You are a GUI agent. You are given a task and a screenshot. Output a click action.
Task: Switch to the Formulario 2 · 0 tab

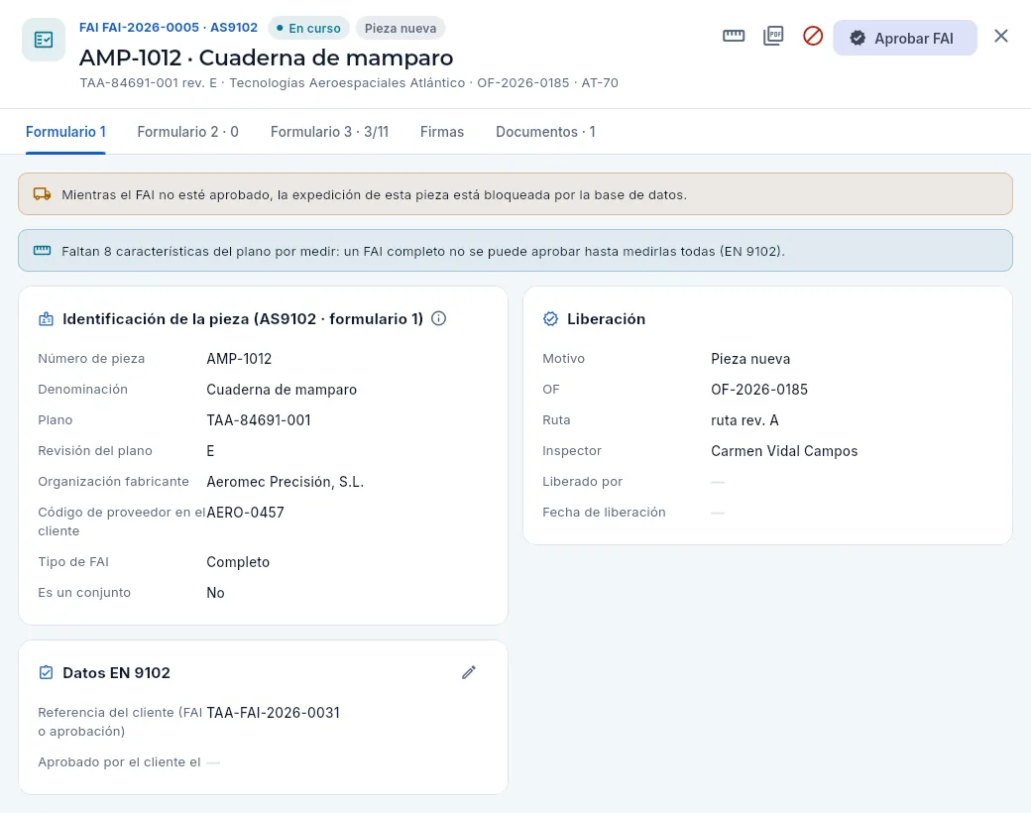(x=188, y=132)
